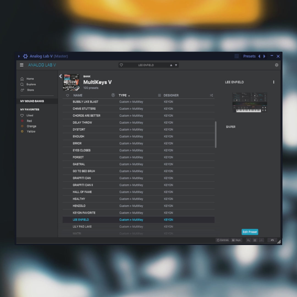Open the edit history list icon
This screenshot has height=297, width=297.
click(x=255, y=240)
